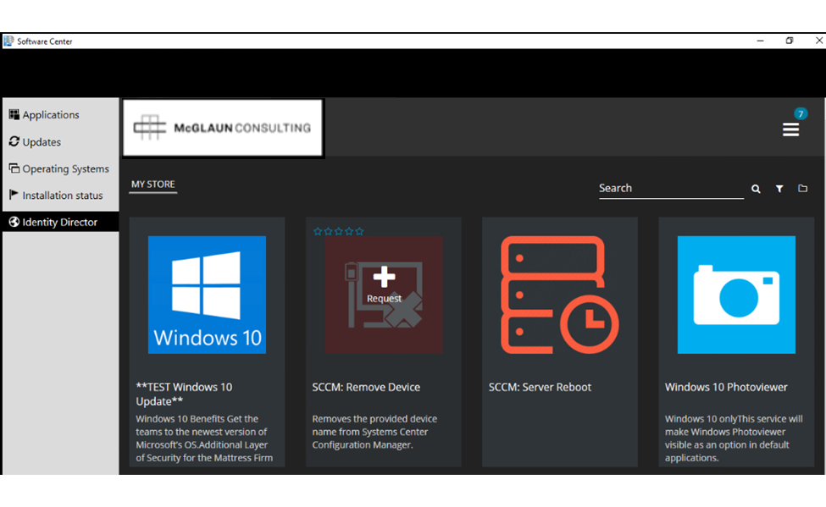The height and width of the screenshot is (507, 826).
Task: Select Installation status in sidebar
Action: pyautogui.click(x=61, y=196)
